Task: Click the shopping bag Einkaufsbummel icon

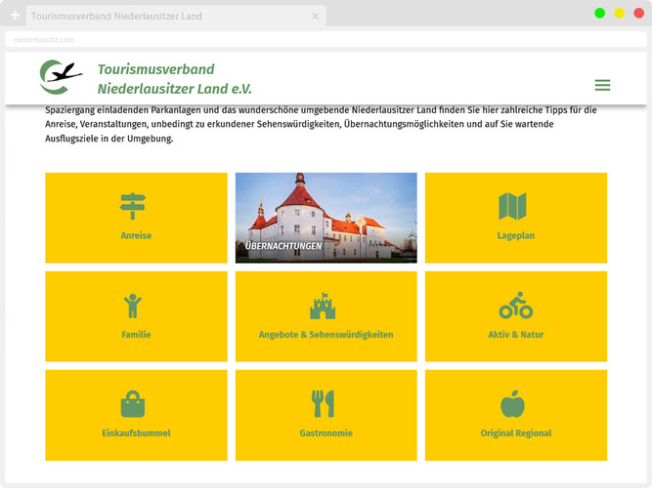Action: coord(133,403)
